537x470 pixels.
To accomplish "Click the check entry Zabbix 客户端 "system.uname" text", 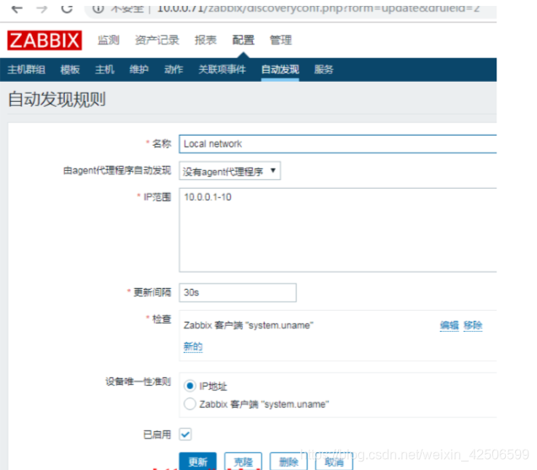I will pos(249,325).
